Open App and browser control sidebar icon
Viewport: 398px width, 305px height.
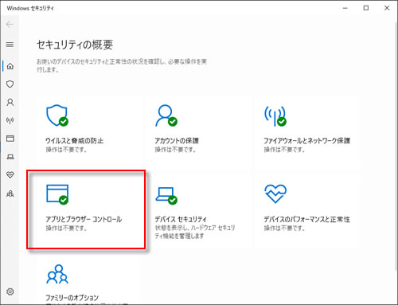tap(10, 139)
